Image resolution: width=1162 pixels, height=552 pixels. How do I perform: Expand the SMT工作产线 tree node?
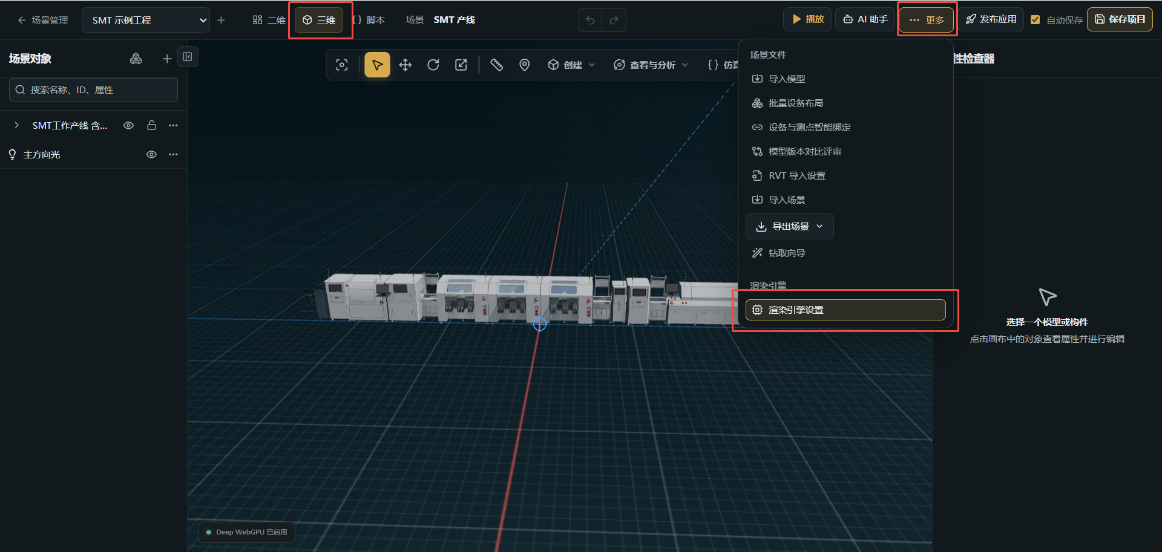(17, 125)
